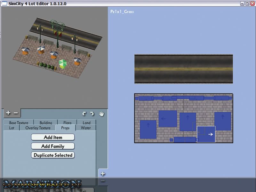Zoom out the 2D lot view

(x=103, y=181)
